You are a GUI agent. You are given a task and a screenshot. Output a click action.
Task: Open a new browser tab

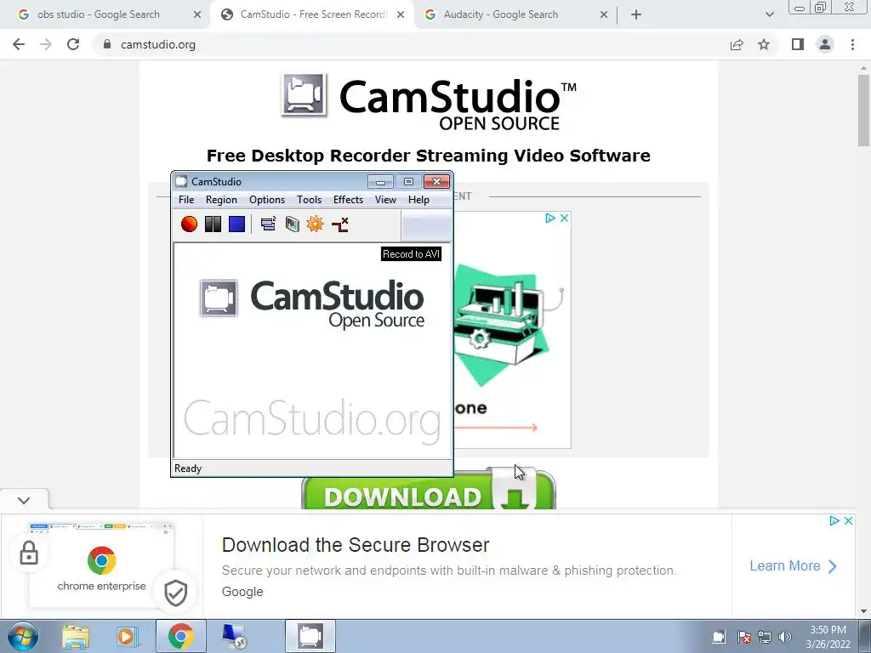[x=636, y=15]
